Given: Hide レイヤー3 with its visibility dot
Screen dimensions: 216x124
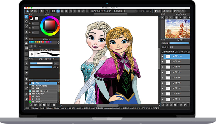Looking at the screenshot, I should coord(162,94).
